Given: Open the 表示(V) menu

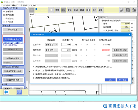Looking at the screenshot, I should point(24,5).
